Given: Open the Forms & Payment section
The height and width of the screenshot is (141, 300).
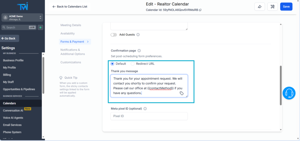Looking at the screenshot, I should click(75, 41).
